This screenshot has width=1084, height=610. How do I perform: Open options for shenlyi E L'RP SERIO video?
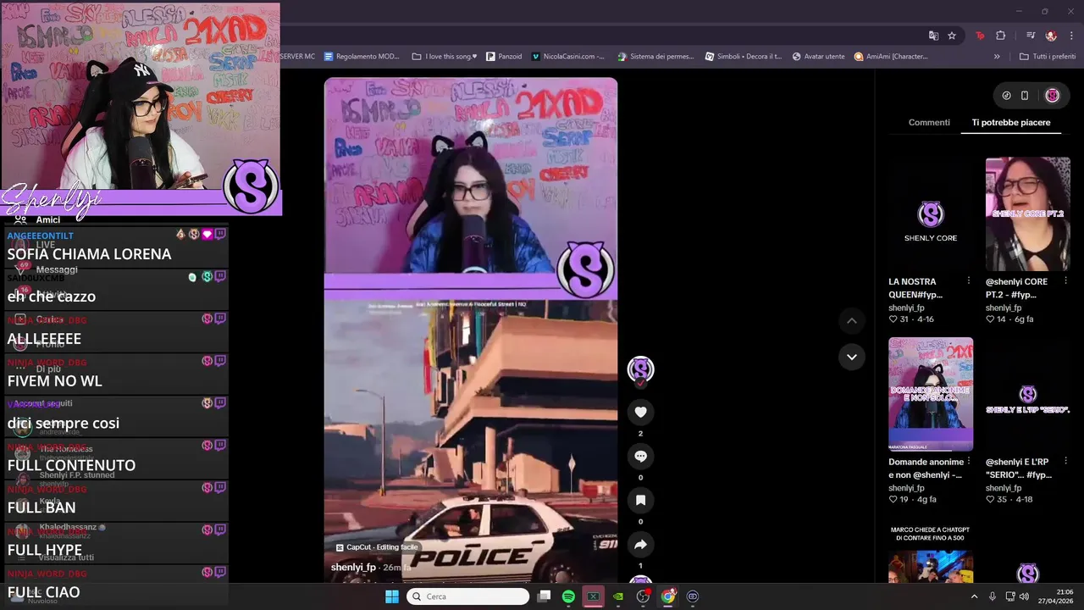(x=1065, y=461)
